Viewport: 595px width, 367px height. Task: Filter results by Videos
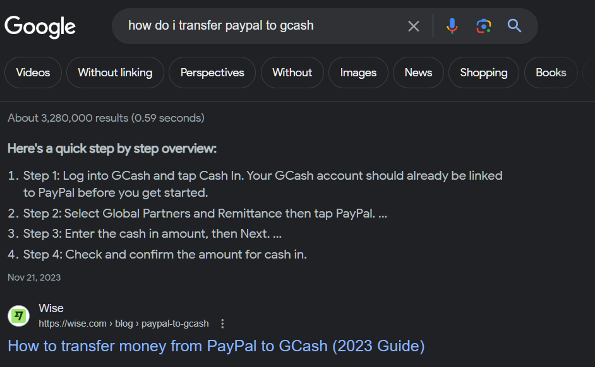pyautogui.click(x=33, y=73)
